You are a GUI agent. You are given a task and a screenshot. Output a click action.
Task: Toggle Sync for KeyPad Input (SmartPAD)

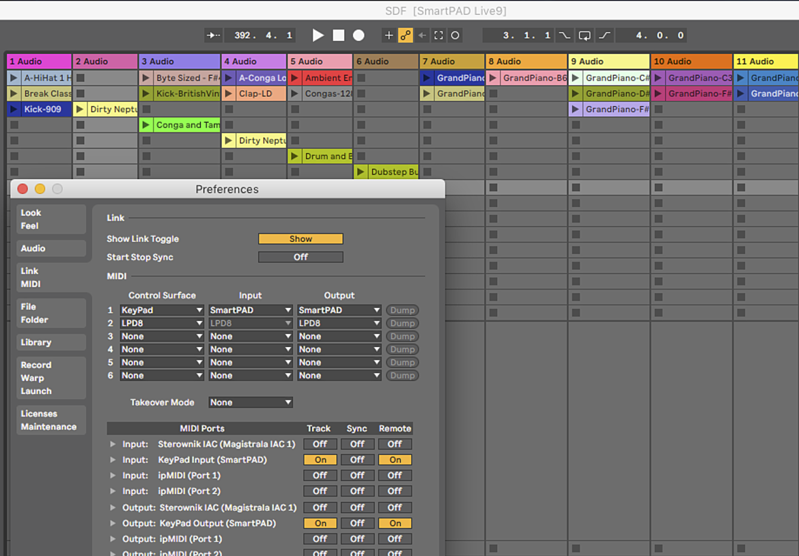(357, 460)
